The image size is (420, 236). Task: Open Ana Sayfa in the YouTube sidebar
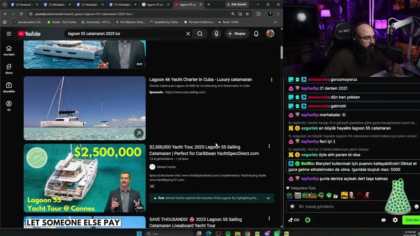[x=9, y=51]
